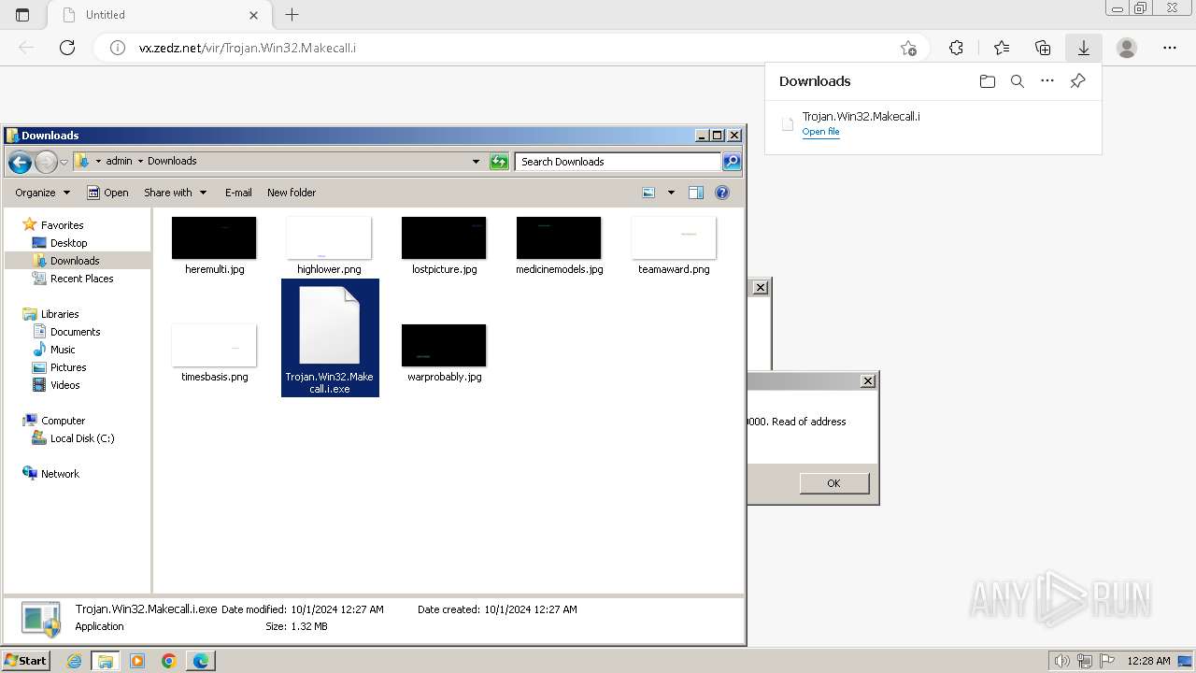Expand the address bar history dropdown

477,162
